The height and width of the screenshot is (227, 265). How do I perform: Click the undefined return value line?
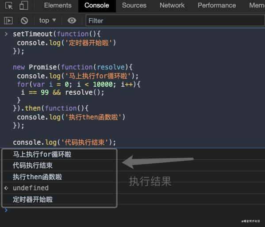click(x=31, y=188)
